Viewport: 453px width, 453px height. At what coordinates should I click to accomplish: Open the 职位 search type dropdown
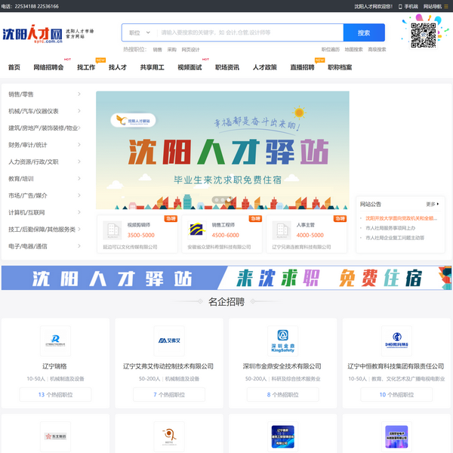coord(140,32)
